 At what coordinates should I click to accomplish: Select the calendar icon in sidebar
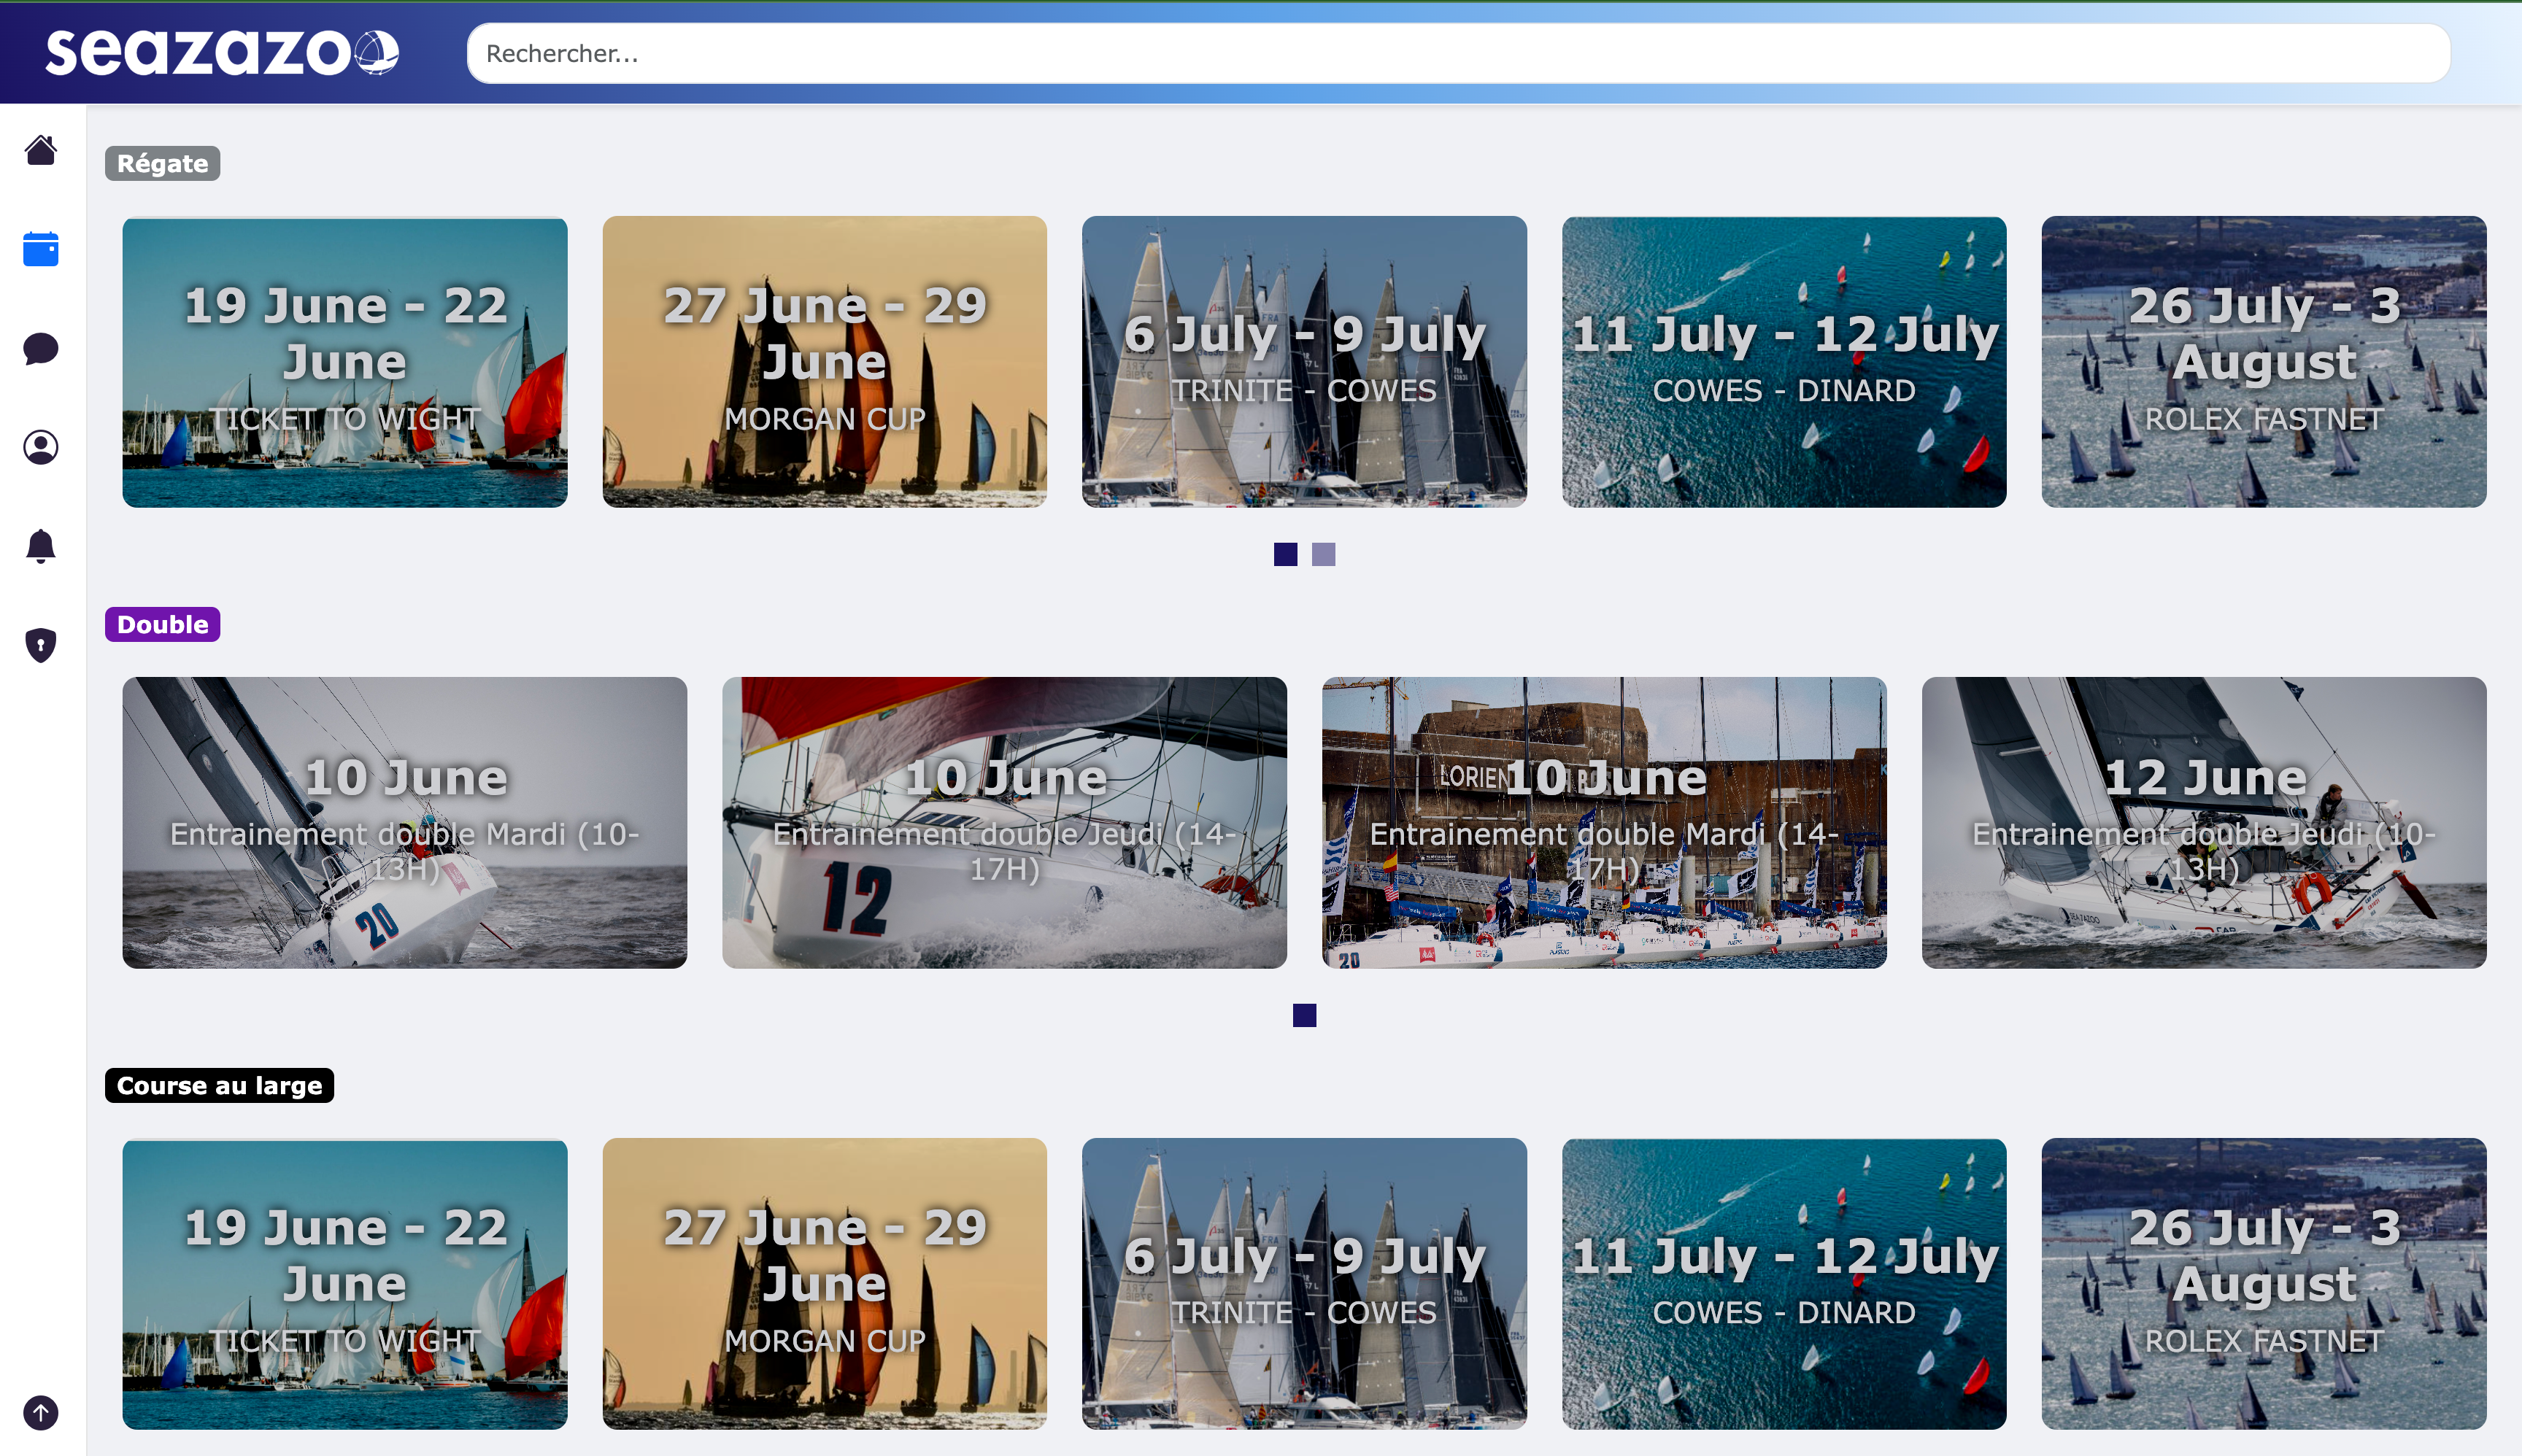coord(40,249)
